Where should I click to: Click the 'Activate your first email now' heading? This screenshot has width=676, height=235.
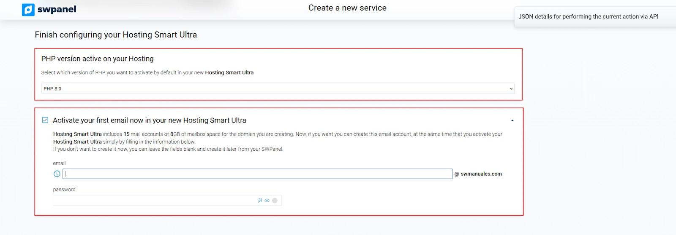coord(149,120)
